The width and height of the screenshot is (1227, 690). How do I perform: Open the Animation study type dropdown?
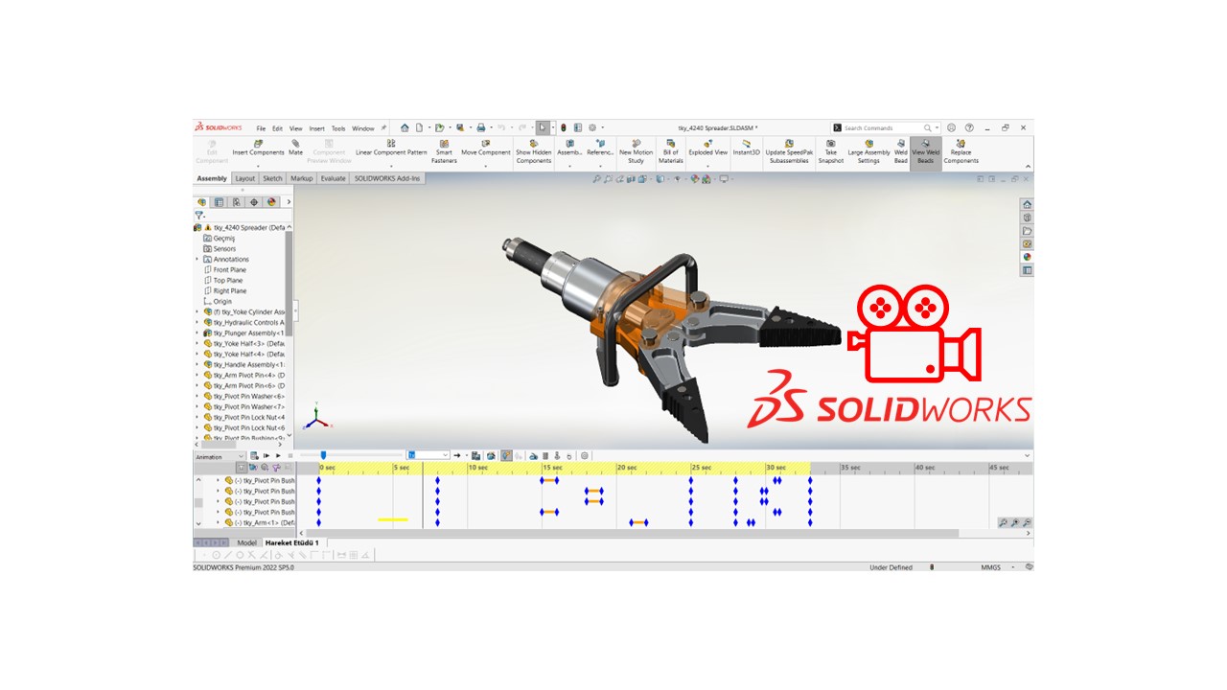[220, 457]
